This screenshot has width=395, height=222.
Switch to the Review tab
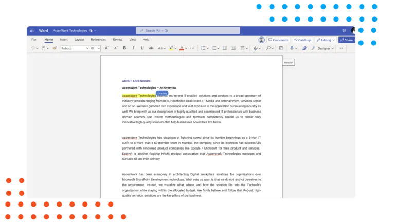(117, 40)
